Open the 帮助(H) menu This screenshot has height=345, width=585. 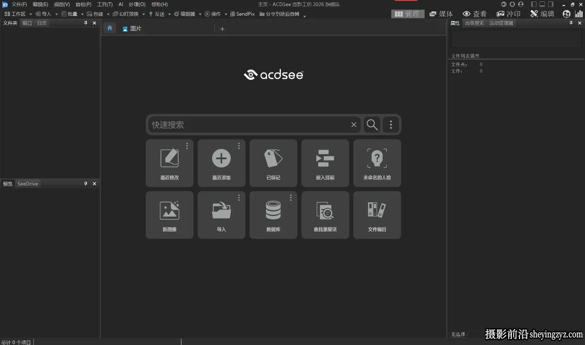tap(160, 4)
